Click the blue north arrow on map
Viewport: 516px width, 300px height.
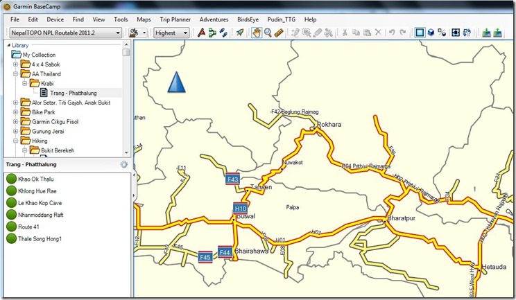(x=176, y=82)
